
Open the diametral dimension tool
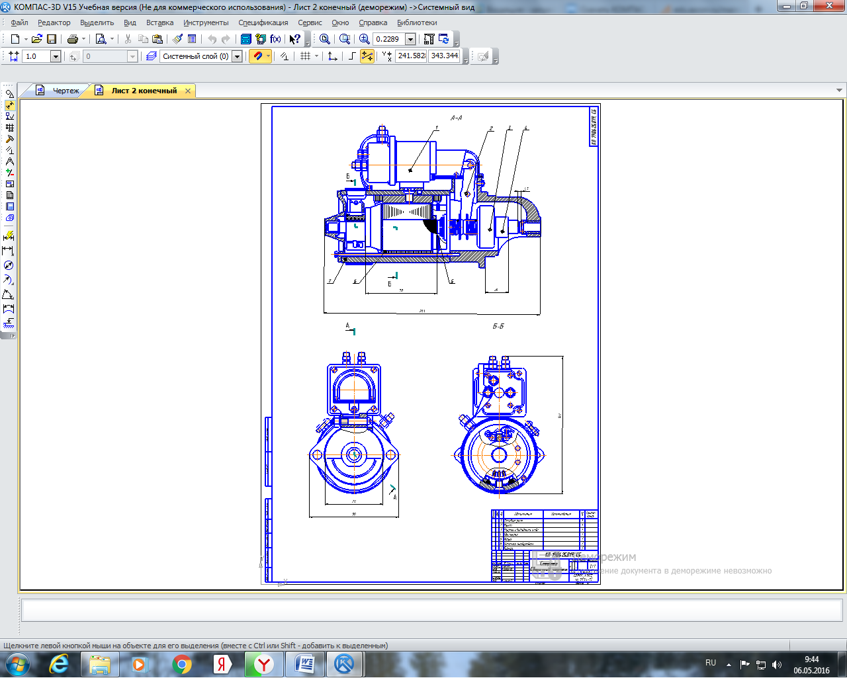click(x=8, y=265)
